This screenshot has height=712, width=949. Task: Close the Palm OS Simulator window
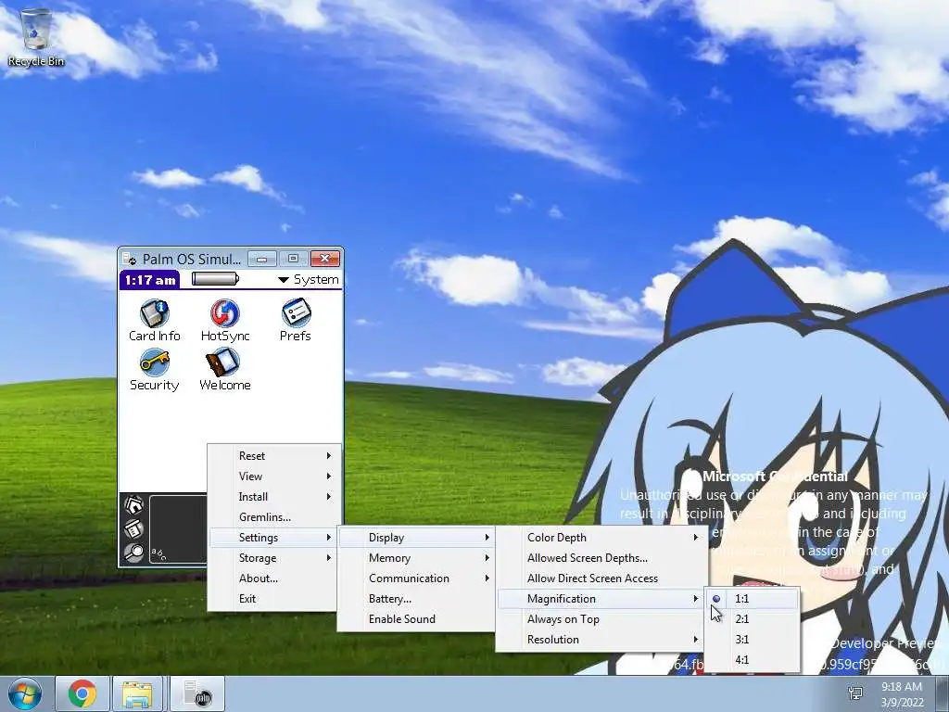pyautogui.click(x=325, y=260)
